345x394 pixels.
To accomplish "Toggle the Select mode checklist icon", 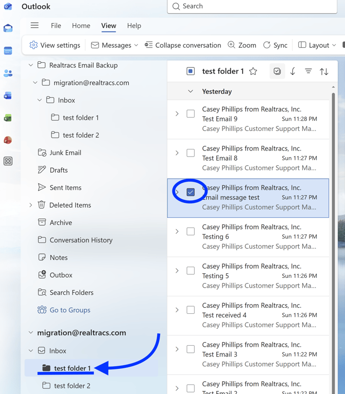I will [277, 71].
